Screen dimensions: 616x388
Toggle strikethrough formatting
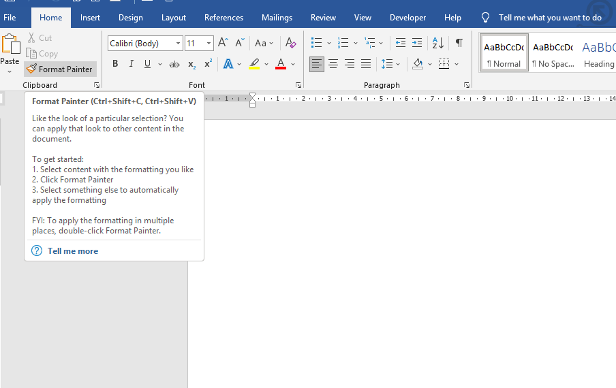click(x=174, y=65)
